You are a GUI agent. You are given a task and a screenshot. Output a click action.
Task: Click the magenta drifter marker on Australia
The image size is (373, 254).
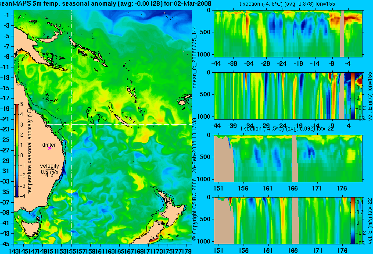coord(50,148)
